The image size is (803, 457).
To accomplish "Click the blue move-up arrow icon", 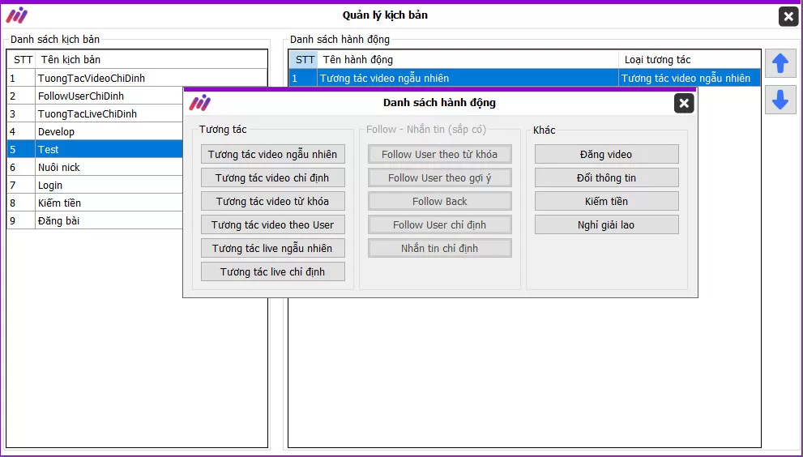I will click(780, 63).
